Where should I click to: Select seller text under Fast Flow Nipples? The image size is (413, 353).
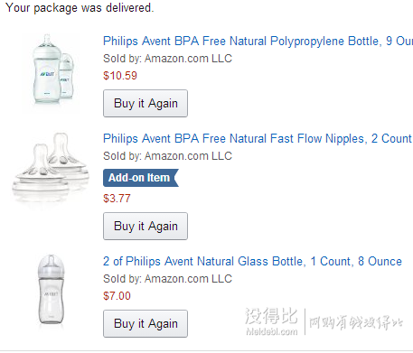point(167,156)
